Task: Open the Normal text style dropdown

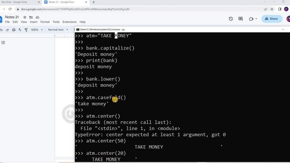Action: point(58,30)
